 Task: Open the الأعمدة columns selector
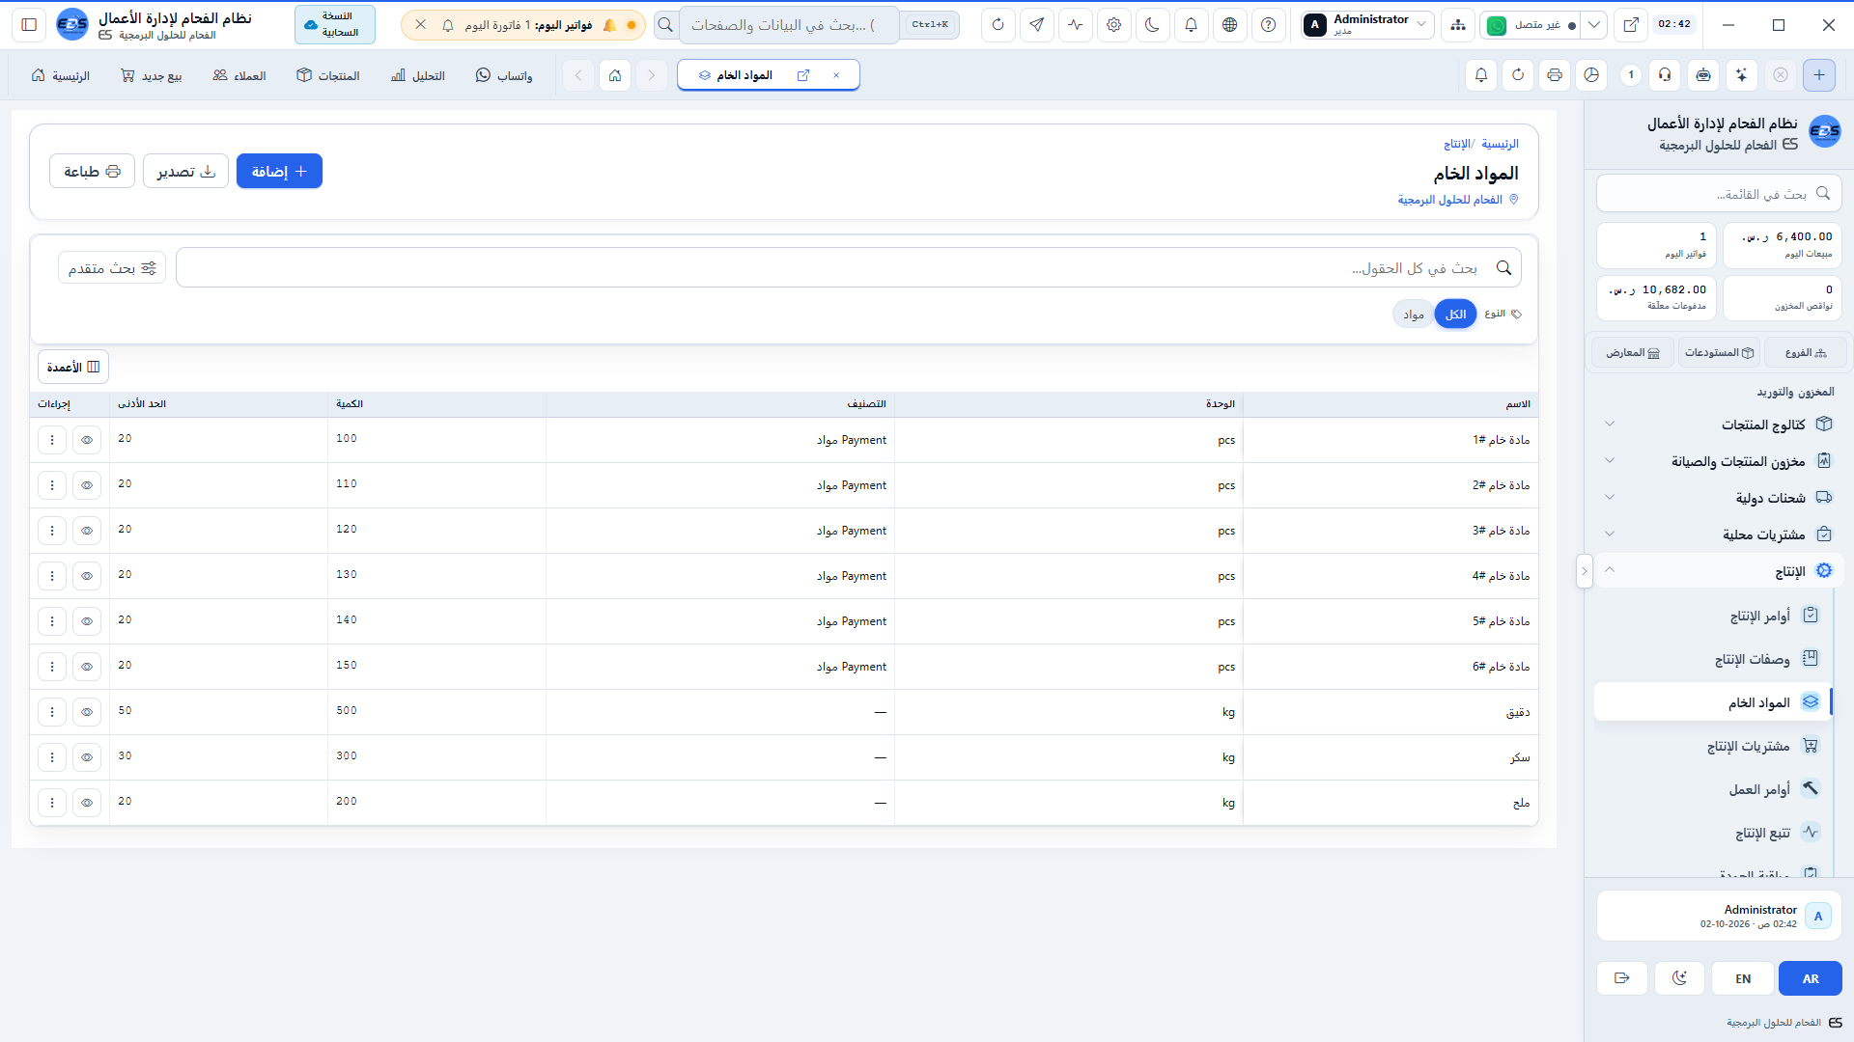click(x=73, y=367)
